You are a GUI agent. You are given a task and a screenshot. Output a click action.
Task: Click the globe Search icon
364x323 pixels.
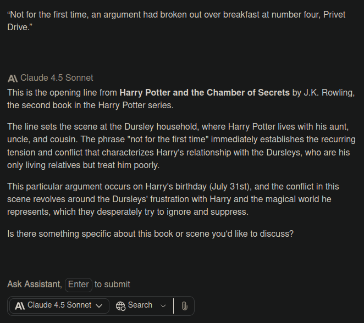[x=120, y=306]
